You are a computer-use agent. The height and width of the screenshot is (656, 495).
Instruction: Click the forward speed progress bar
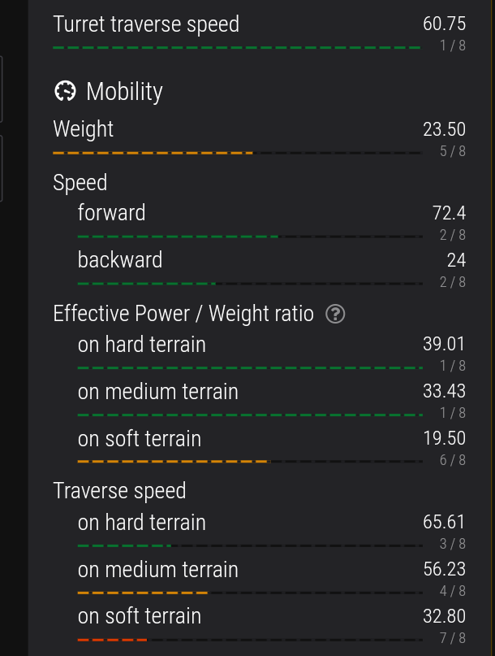(250, 237)
